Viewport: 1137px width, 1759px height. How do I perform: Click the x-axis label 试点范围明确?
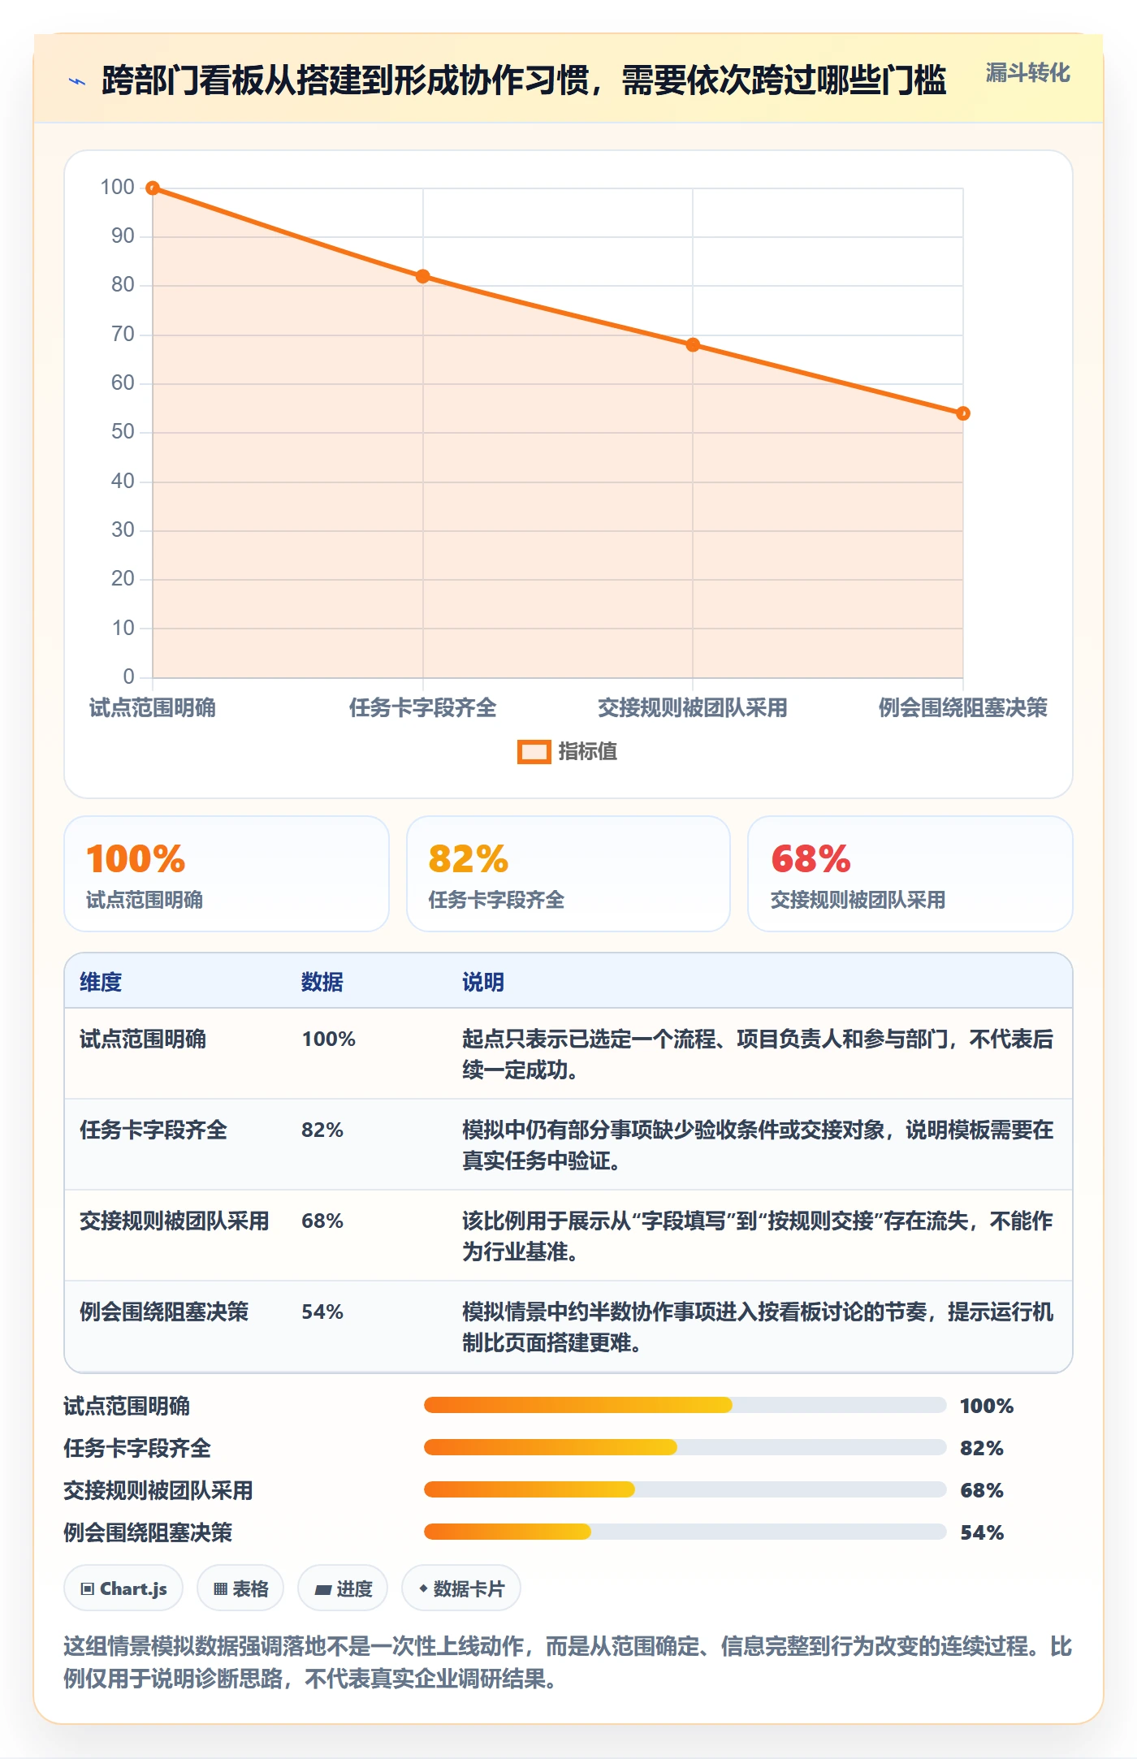(x=153, y=708)
